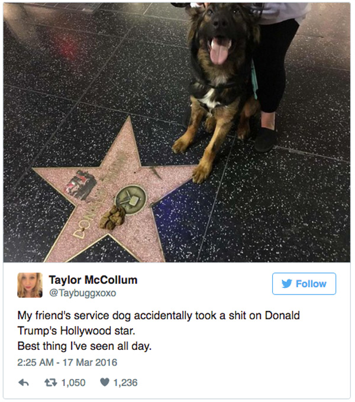
Task: Open the @Taybuggxoxo handle link
Action: click(x=83, y=293)
